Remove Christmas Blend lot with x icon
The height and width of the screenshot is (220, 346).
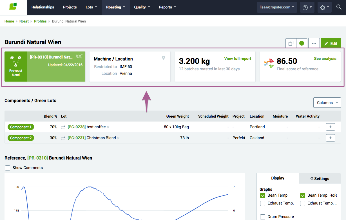[118, 138]
